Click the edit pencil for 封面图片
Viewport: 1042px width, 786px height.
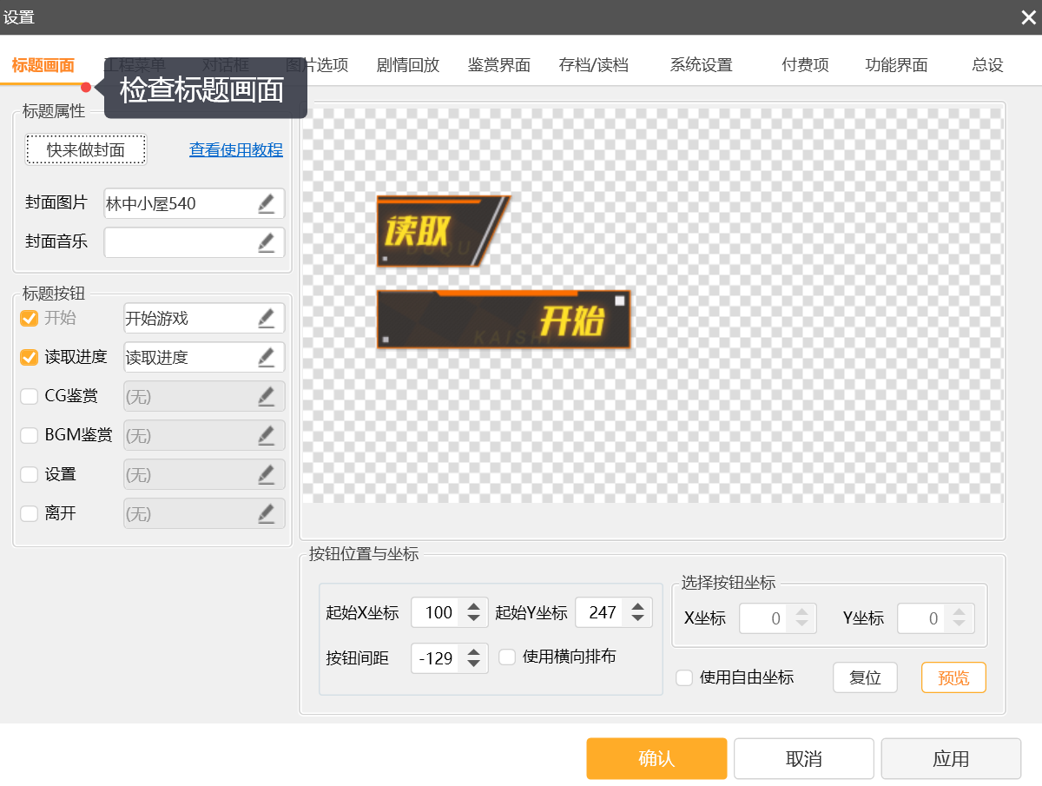click(266, 204)
